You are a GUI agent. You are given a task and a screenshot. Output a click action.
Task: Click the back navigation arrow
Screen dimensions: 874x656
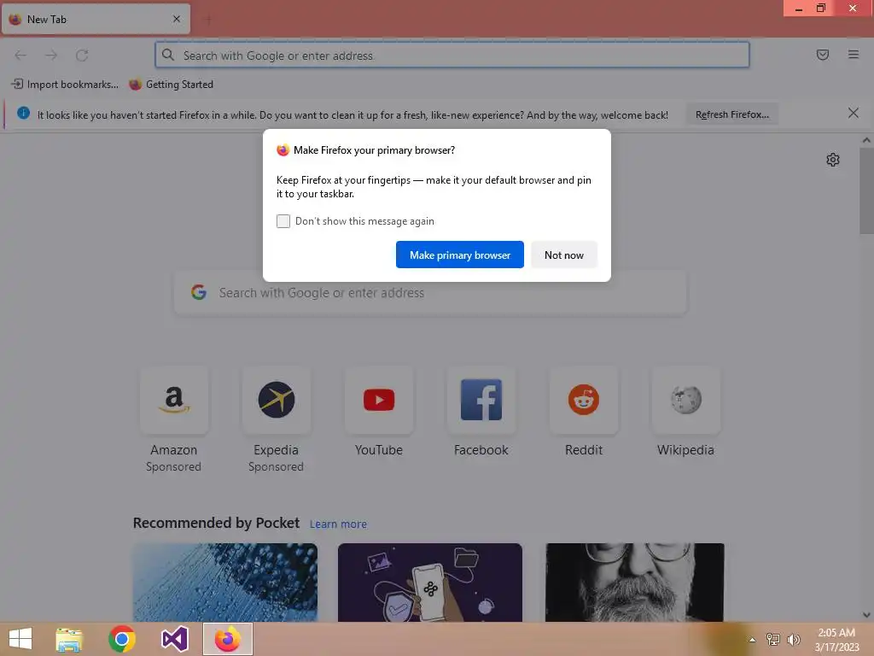[20, 56]
